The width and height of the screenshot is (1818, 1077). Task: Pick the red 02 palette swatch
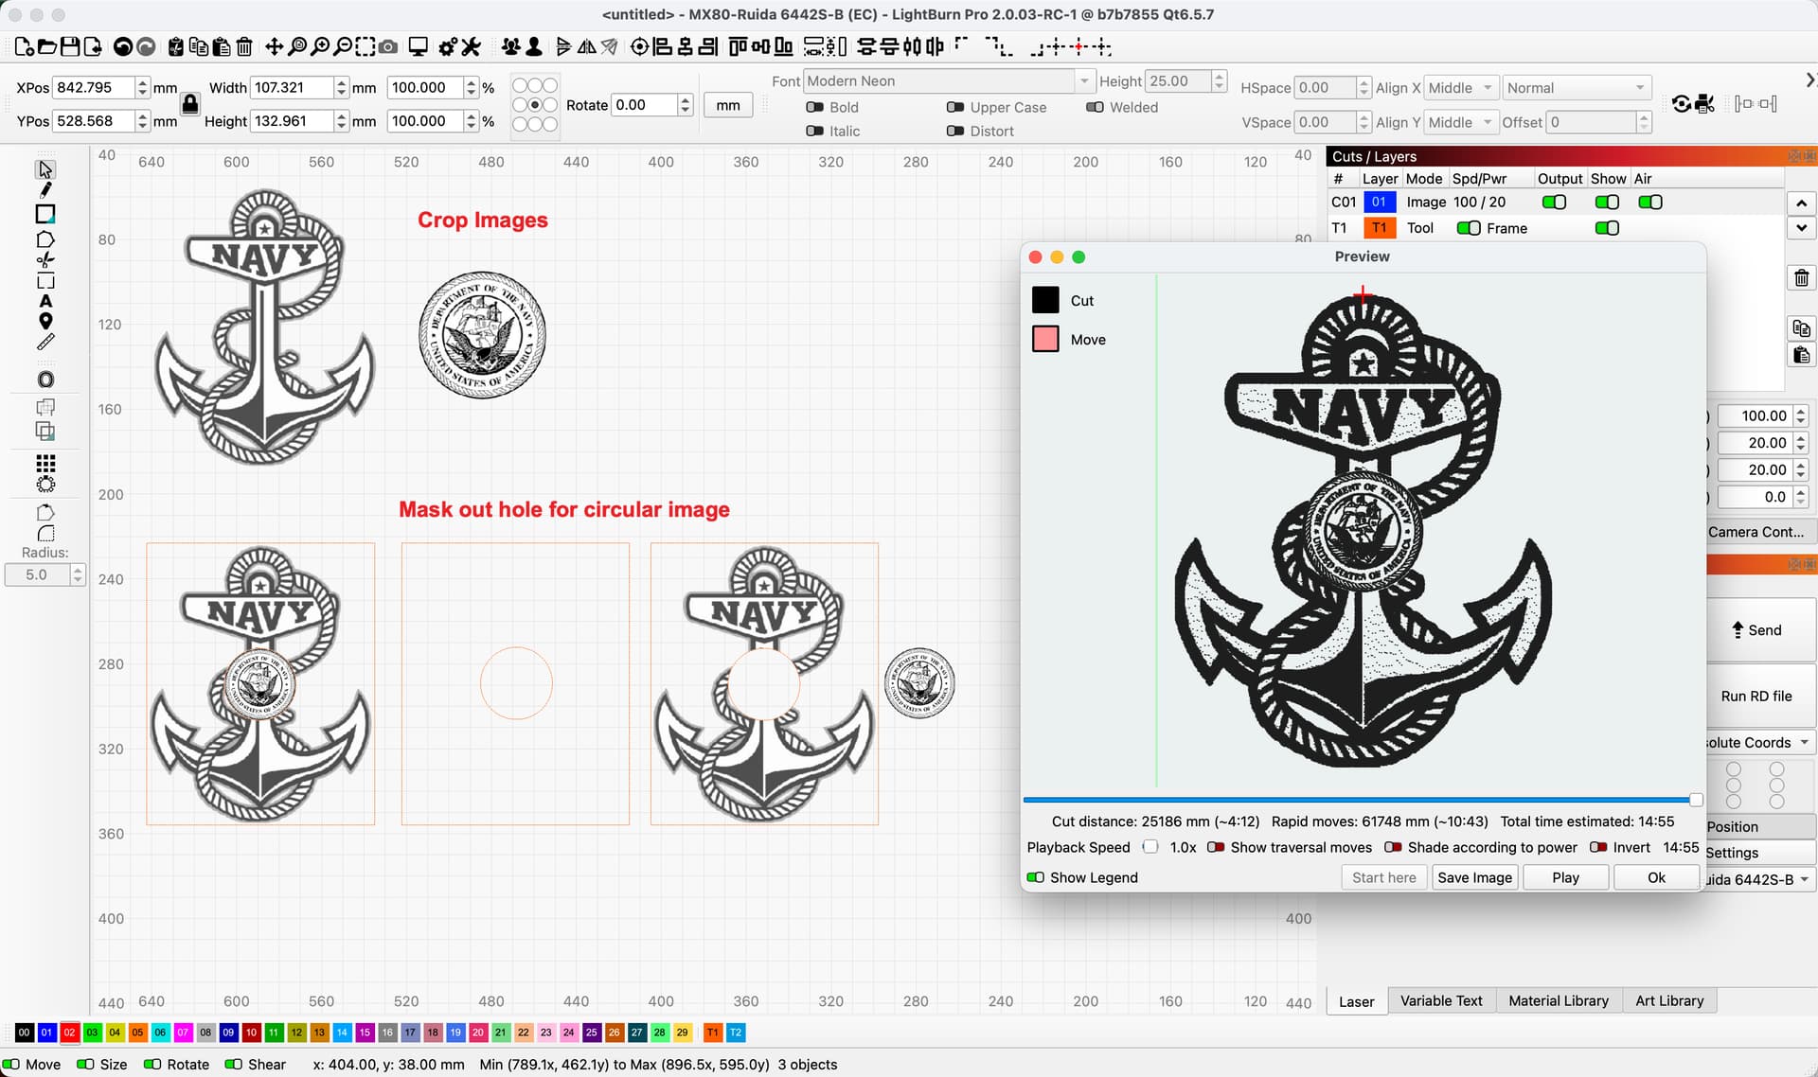[69, 1033]
